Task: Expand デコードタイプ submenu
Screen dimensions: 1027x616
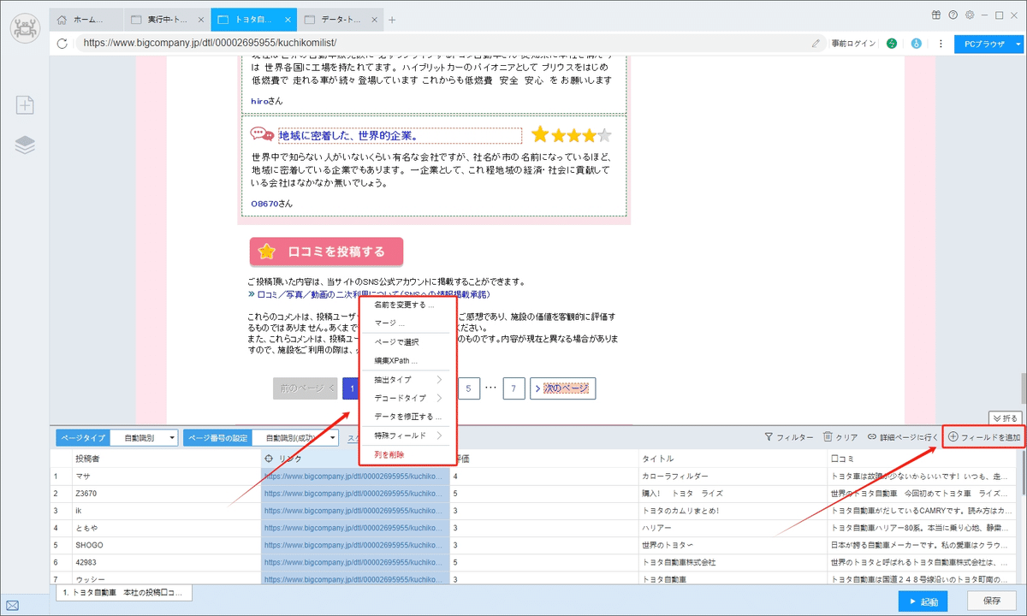Action: coord(408,398)
